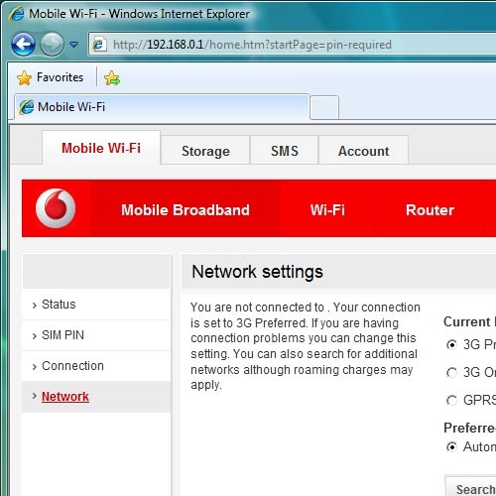Select the GPRS radio button
The width and height of the screenshot is (496, 496).
451,401
